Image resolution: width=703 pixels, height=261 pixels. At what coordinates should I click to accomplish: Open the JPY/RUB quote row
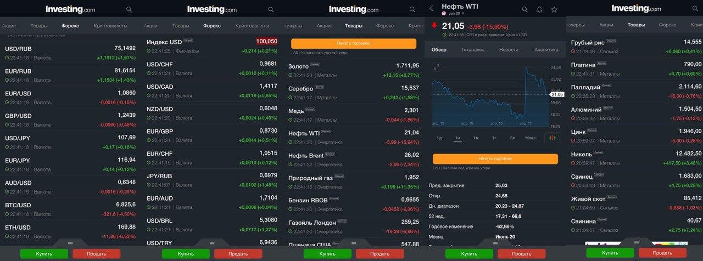click(x=212, y=180)
